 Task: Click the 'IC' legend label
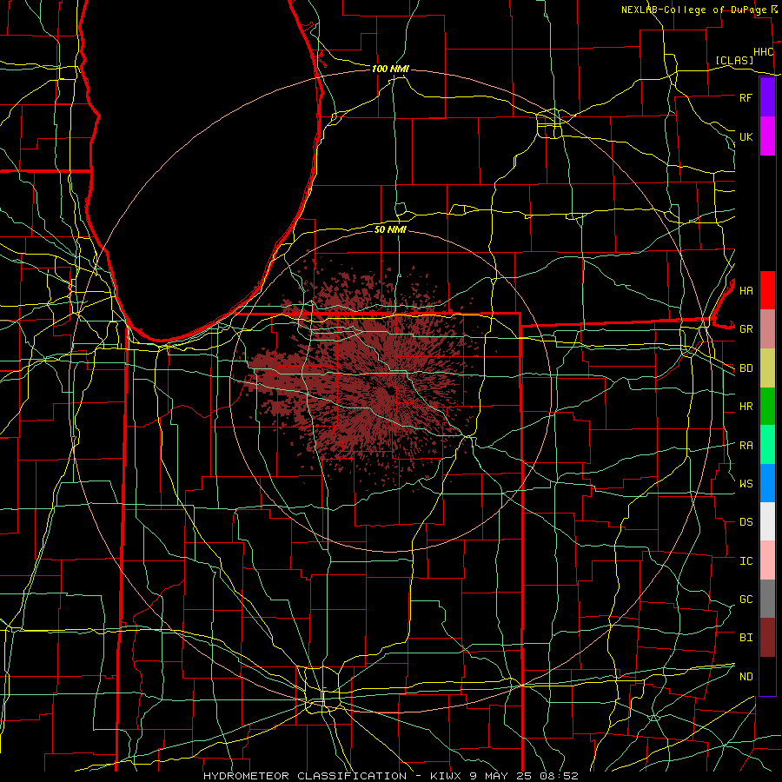tap(746, 561)
